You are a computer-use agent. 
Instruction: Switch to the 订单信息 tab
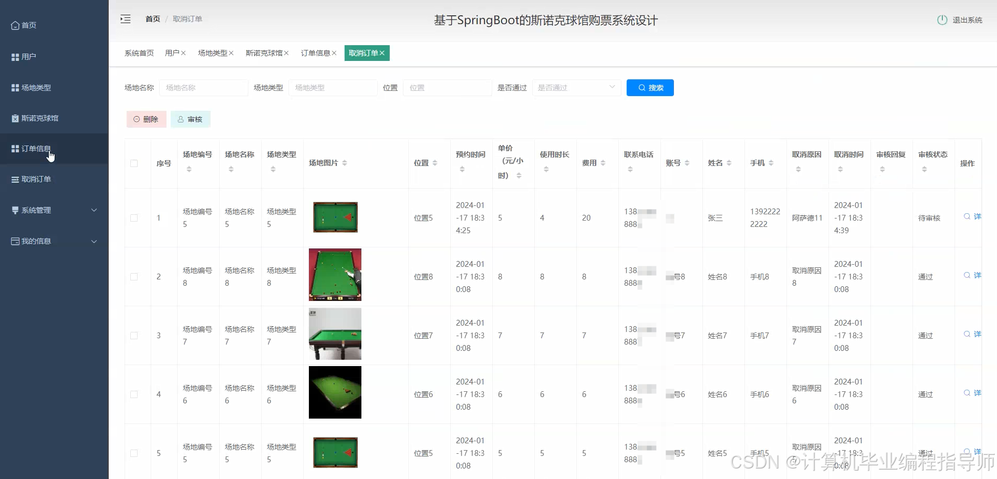[315, 53]
